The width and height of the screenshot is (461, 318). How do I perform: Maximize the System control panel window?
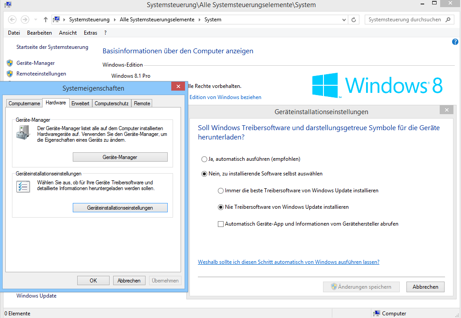pyautogui.click(x=434, y=4)
